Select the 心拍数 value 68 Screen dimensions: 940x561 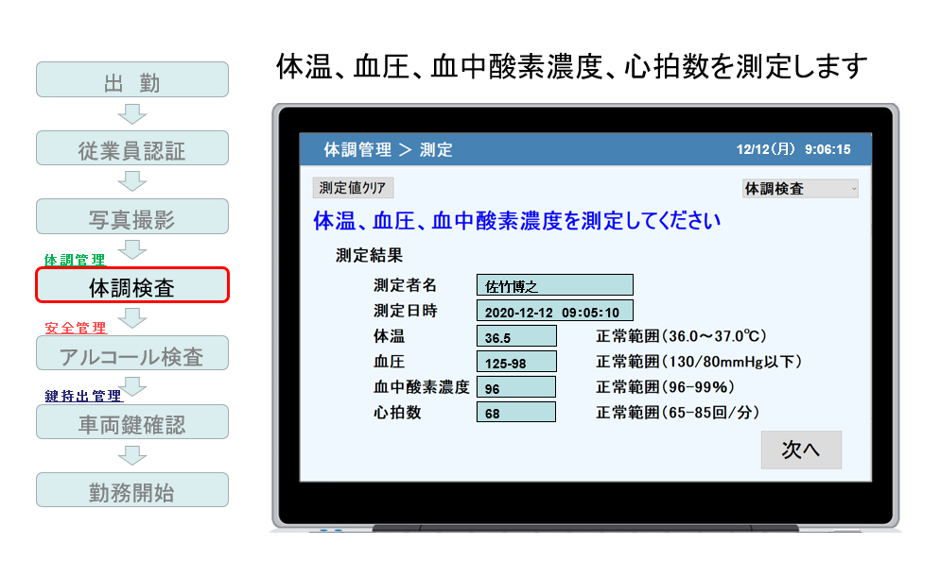[x=516, y=412]
